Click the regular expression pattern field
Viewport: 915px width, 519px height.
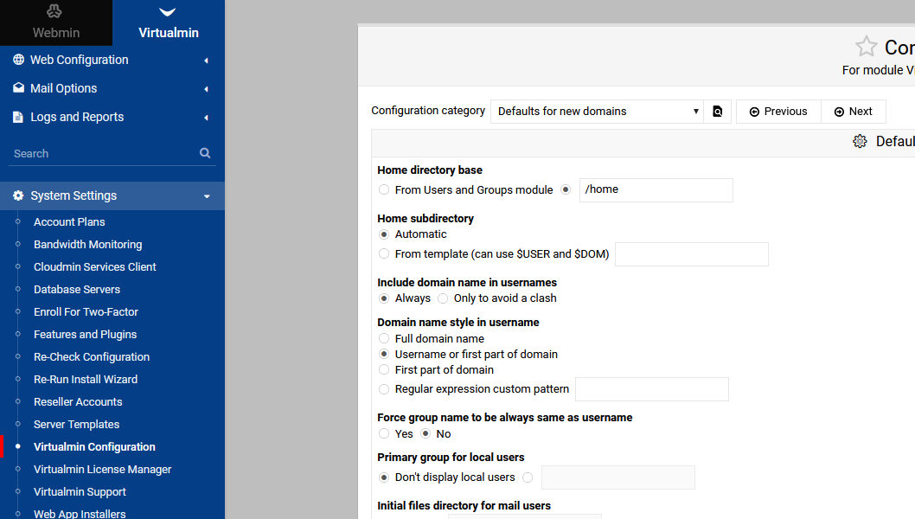point(652,389)
